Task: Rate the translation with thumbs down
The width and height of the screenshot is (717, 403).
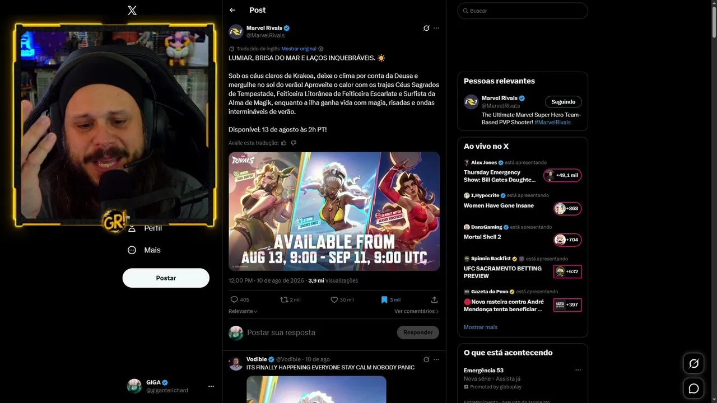Action: point(294,143)
